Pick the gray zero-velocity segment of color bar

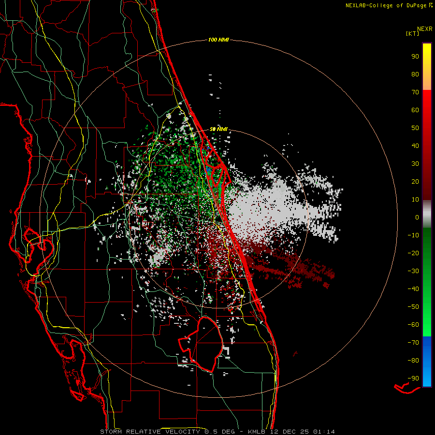tap(427, 214)
